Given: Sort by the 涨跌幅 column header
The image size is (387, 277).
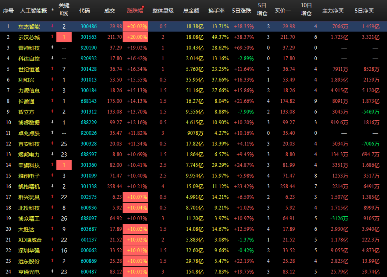Looking at the screenshot, I should click(x=135, y=11).
